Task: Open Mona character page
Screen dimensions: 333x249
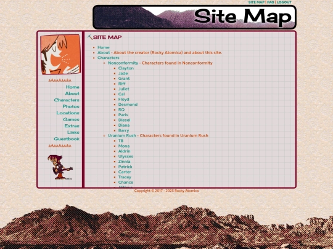Action: click(124, 146)
